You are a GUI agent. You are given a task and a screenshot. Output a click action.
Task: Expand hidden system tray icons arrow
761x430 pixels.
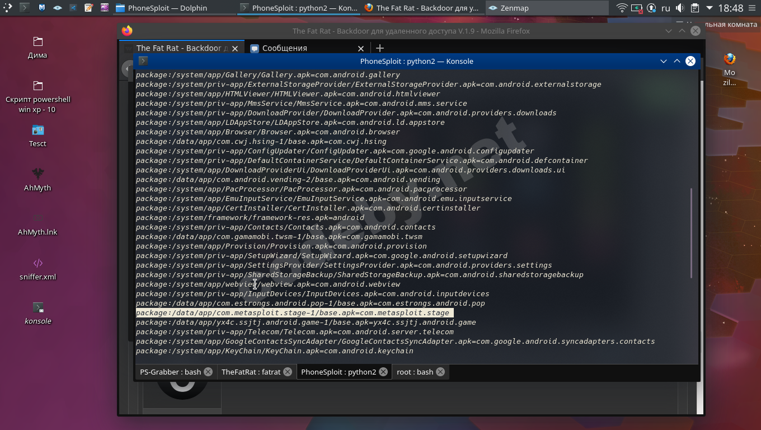[x=710, y=8]
